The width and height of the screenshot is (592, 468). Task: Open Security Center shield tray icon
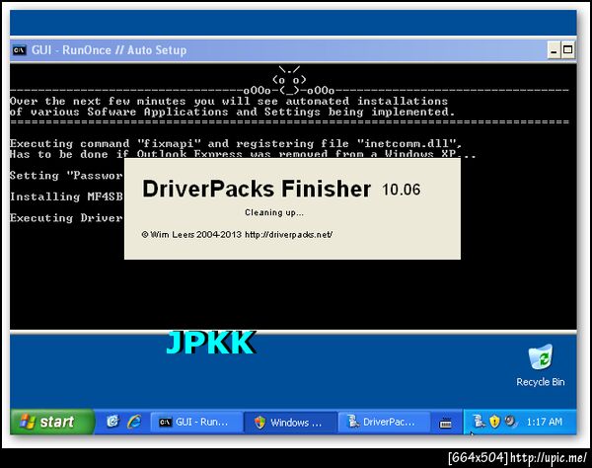click(x=494, y=422)
